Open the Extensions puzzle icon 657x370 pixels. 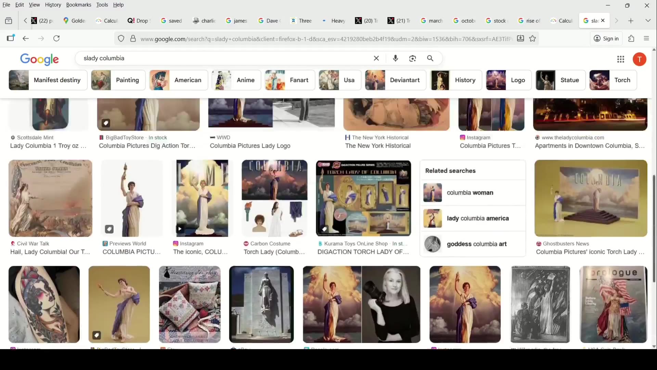point(631,39)
